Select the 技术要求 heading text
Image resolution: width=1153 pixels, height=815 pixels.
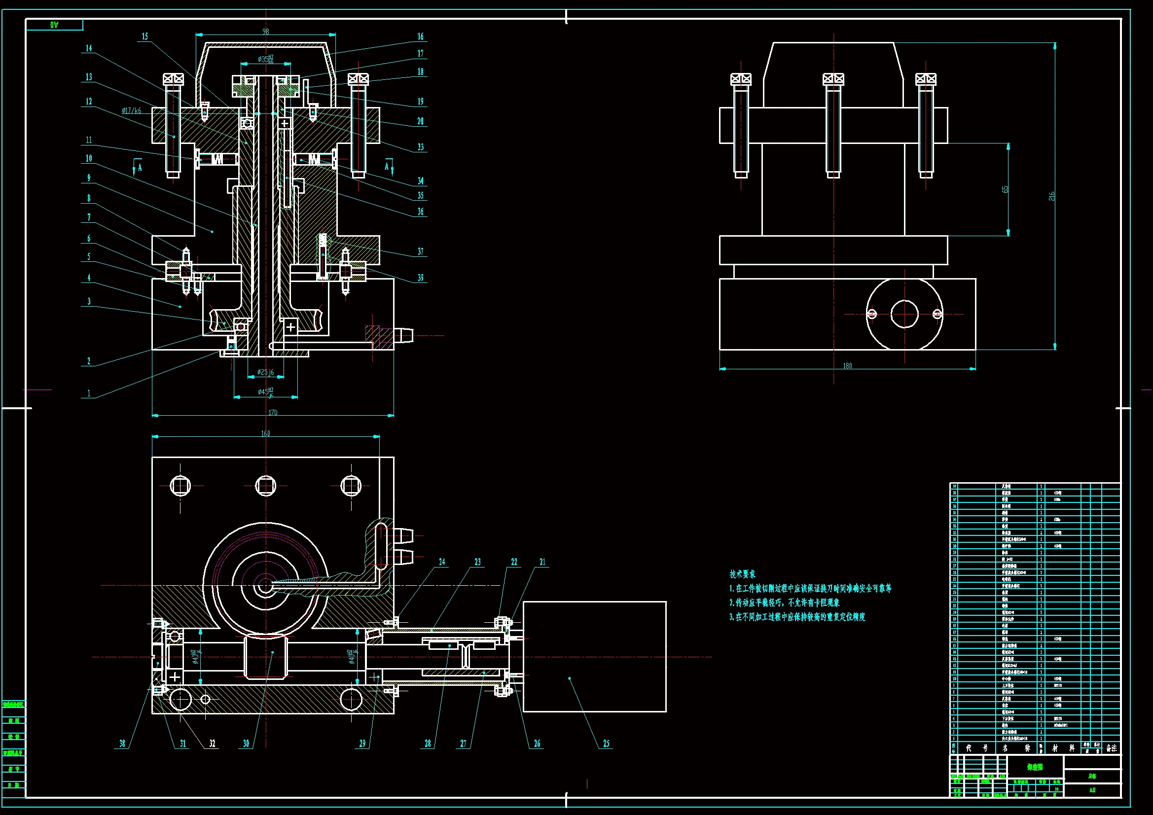[x=742, y=574]
